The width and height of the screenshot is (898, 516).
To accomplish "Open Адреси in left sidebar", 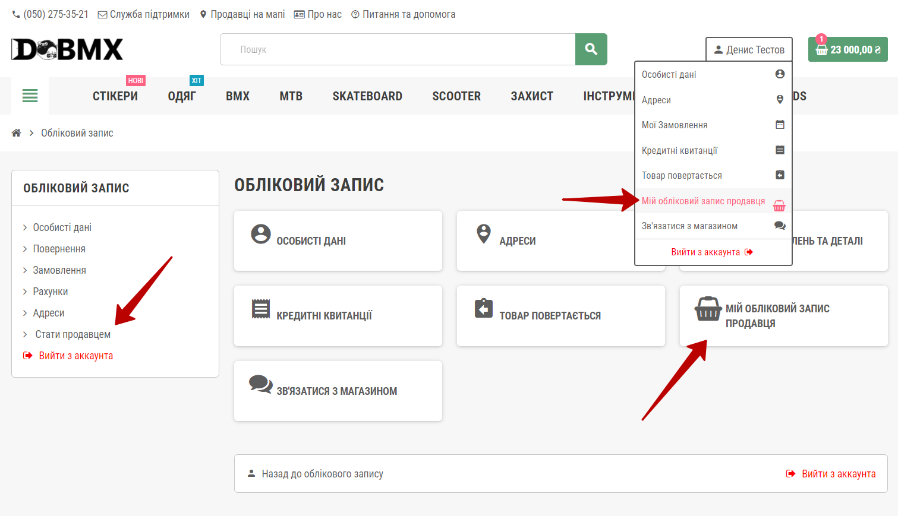I will click(49, 313).
